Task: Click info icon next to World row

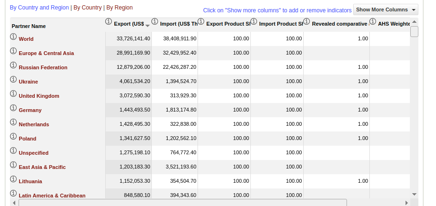Action: [13, 37]
